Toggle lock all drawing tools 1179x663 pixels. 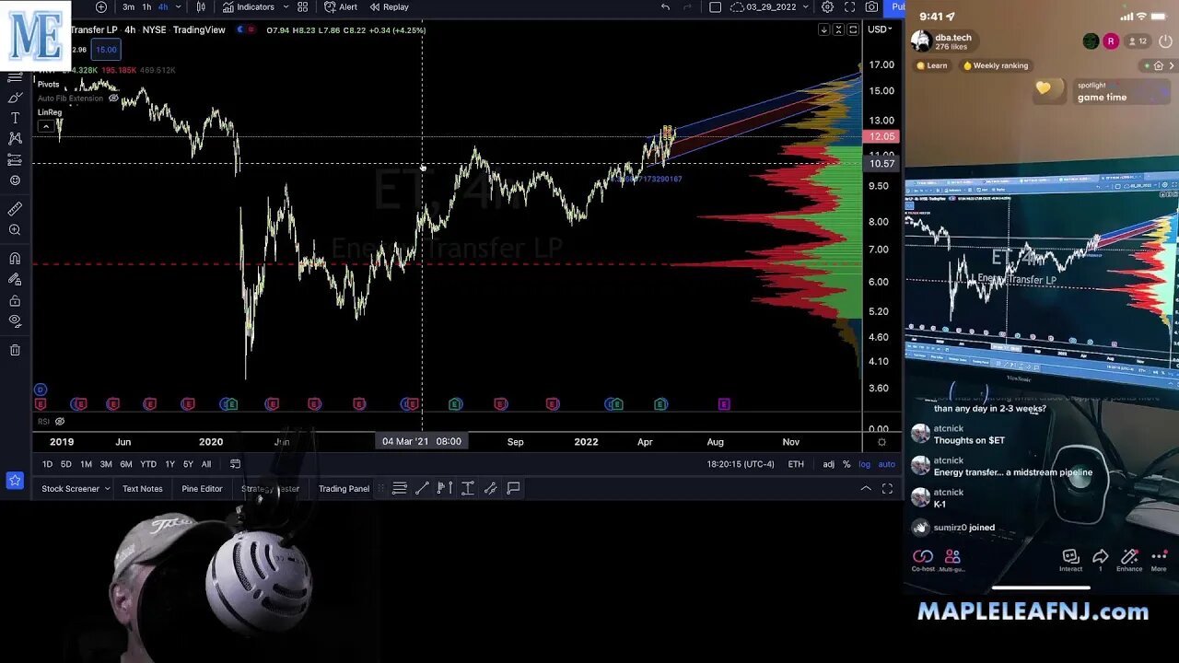tap(15, 300)
